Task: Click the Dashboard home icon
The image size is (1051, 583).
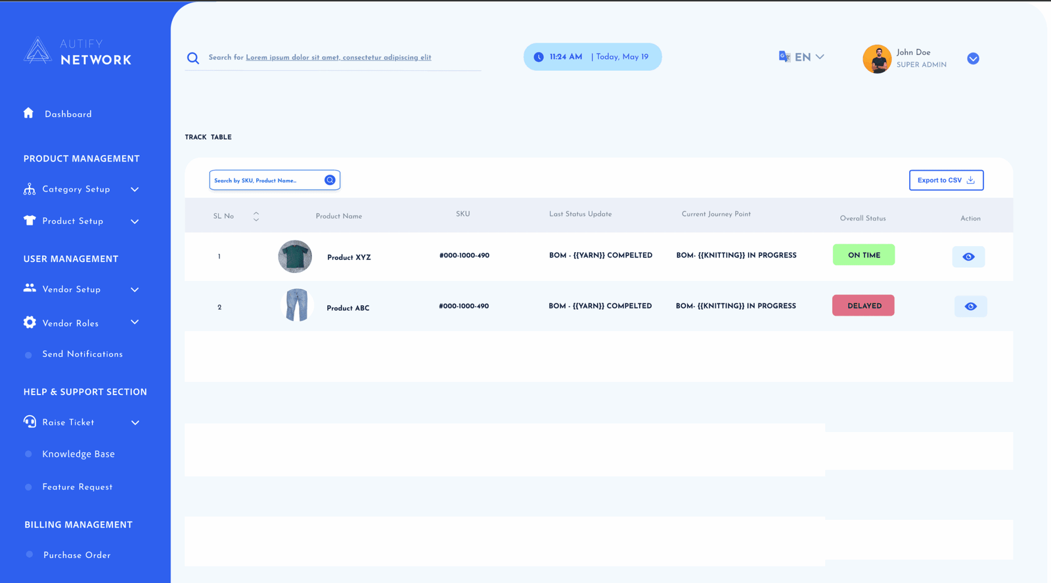Action: tap(28, 113)
